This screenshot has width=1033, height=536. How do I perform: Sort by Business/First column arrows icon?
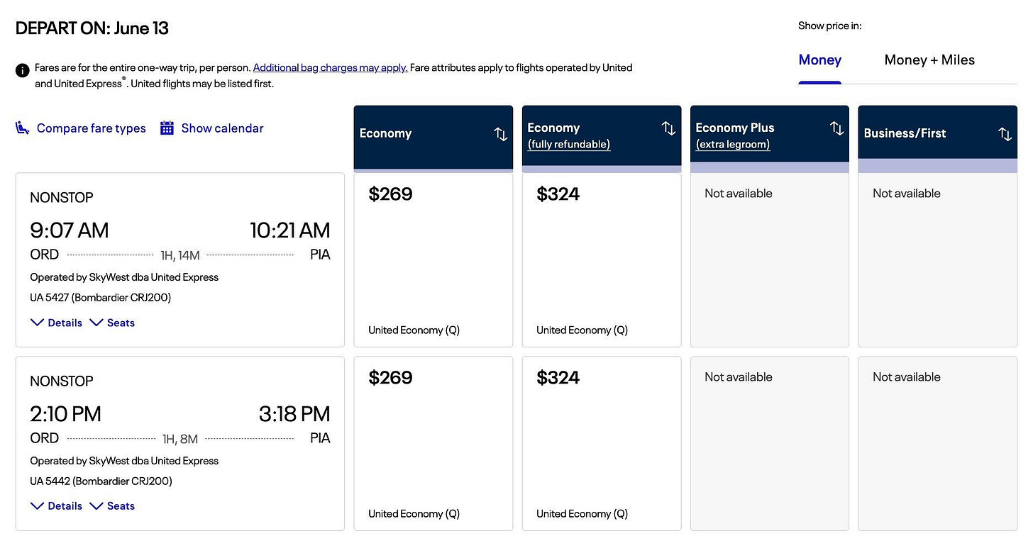[x=1005, y=133]
